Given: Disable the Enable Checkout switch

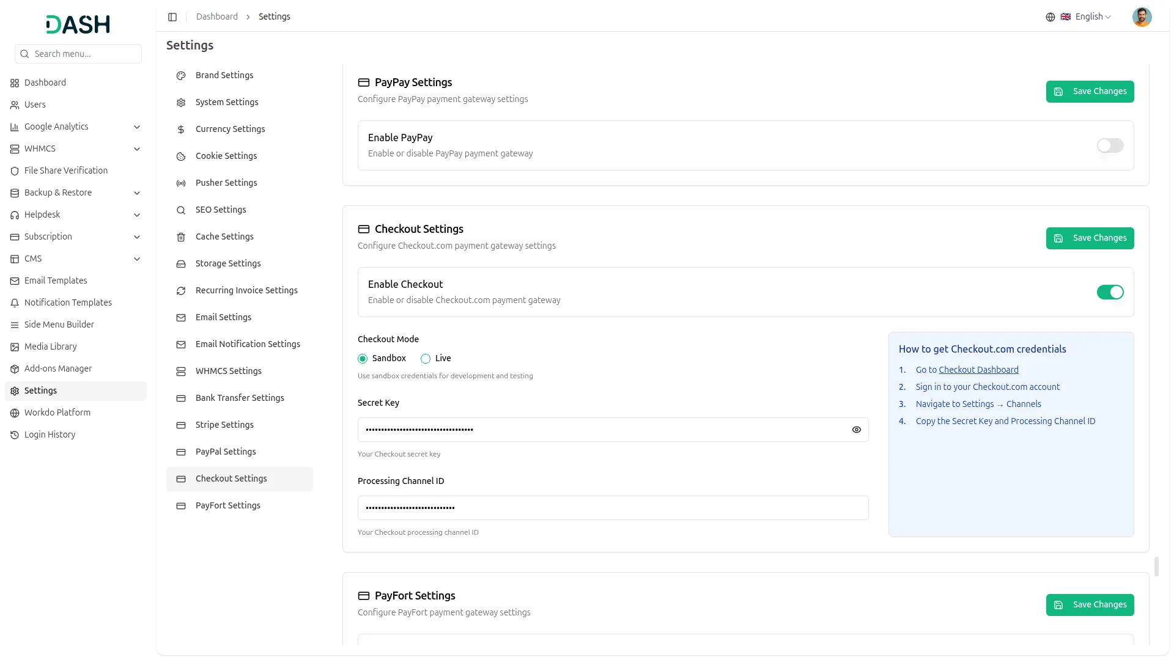Looking at the screenshot, I should [1110, 292].
